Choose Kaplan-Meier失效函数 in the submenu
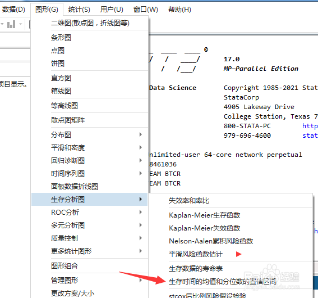This screenshot has height=298, width=318. pyautogui.click(x=231, y=228)
